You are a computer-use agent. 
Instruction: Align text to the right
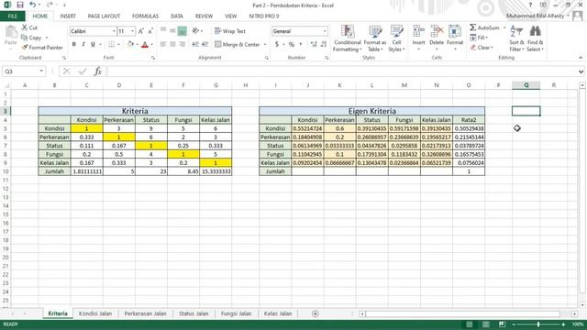click(182, 44)
